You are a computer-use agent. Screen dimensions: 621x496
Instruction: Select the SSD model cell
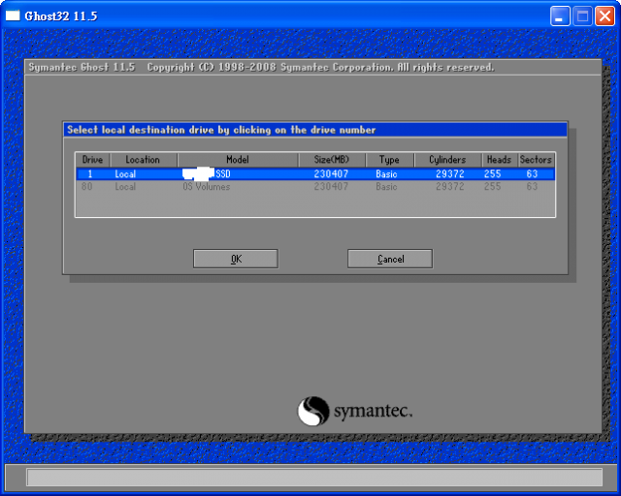pyautogui.click(x=207, y=173)
